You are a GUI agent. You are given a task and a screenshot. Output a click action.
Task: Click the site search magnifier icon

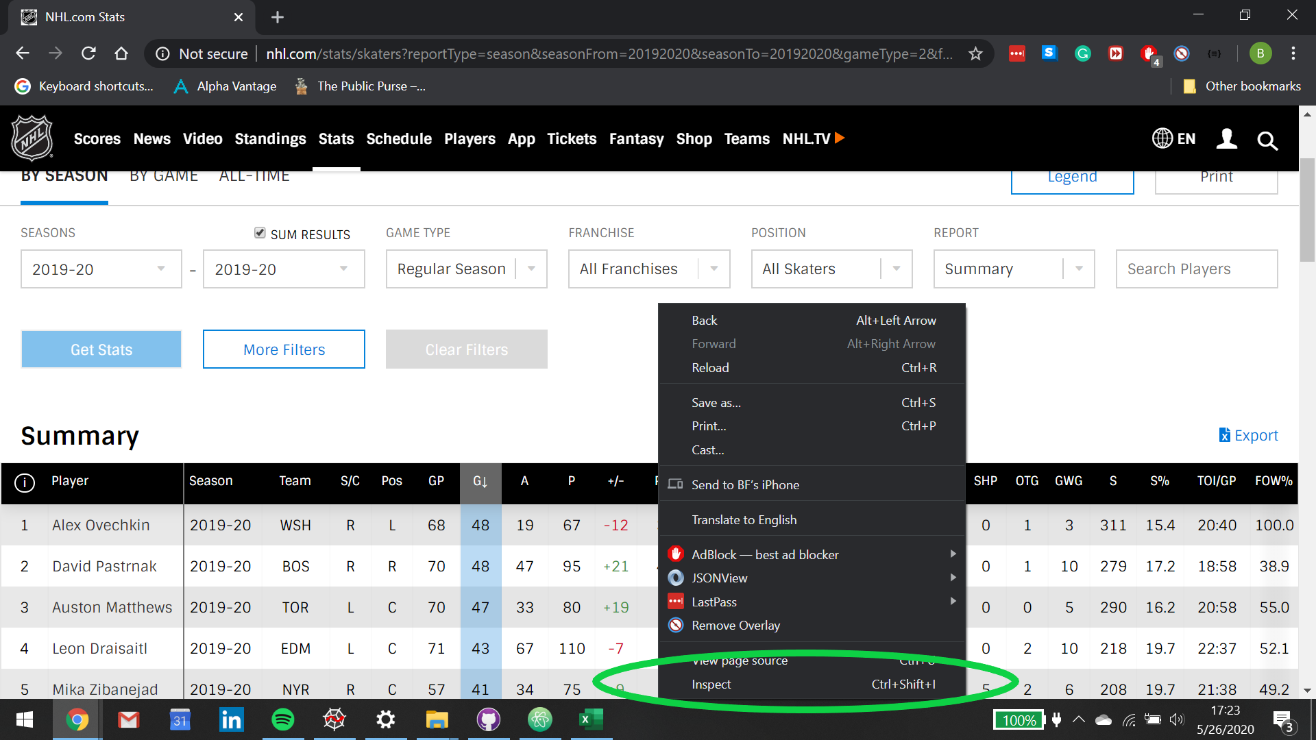pos(1267,140)
